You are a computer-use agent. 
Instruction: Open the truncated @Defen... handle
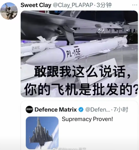tap(97, 110)
